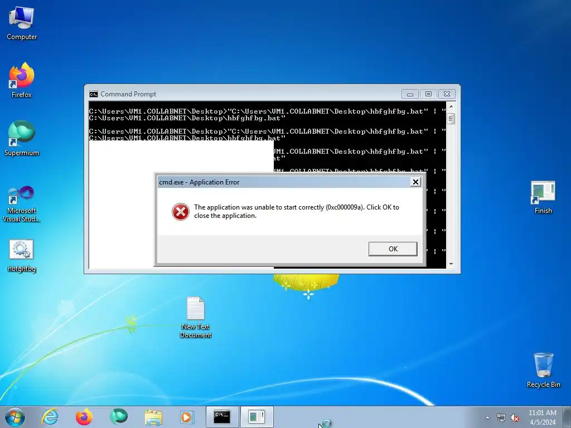Show hidden tray icons arrow

tap(487, 418)
